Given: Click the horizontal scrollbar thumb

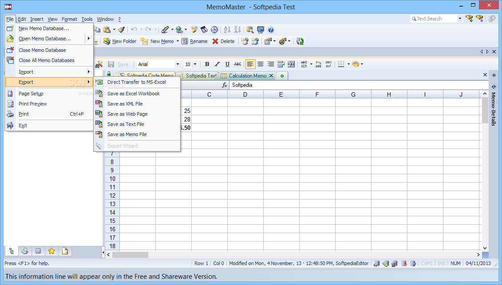Looking at the screenshot, I should click(x=130, y=254).
